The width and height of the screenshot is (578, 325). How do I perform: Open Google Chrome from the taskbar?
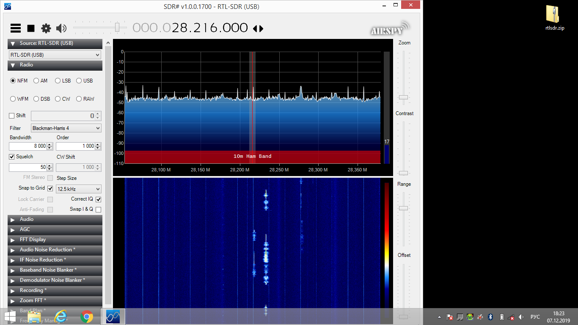point(87,316)
